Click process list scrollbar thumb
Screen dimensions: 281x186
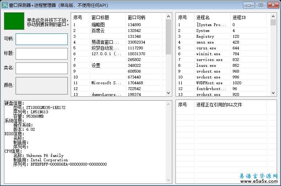pos(273,23)
